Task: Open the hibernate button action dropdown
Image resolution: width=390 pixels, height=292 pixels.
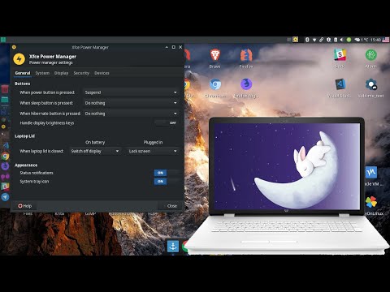Action: [131, 114]
